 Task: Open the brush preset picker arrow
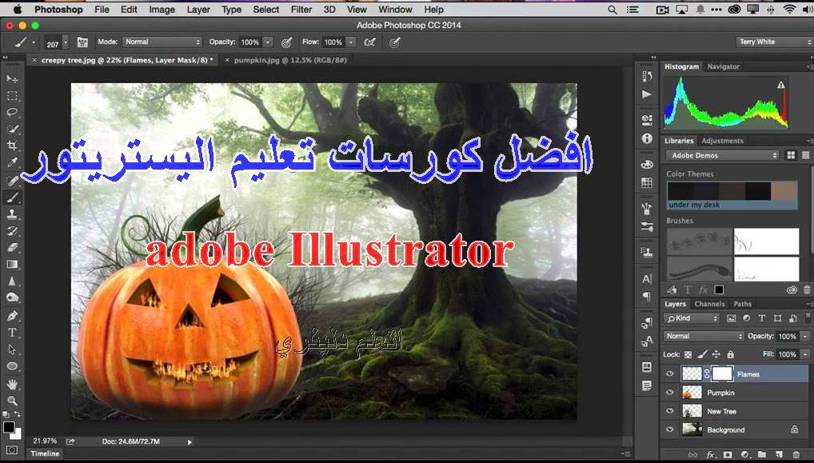tap(65, 42)
